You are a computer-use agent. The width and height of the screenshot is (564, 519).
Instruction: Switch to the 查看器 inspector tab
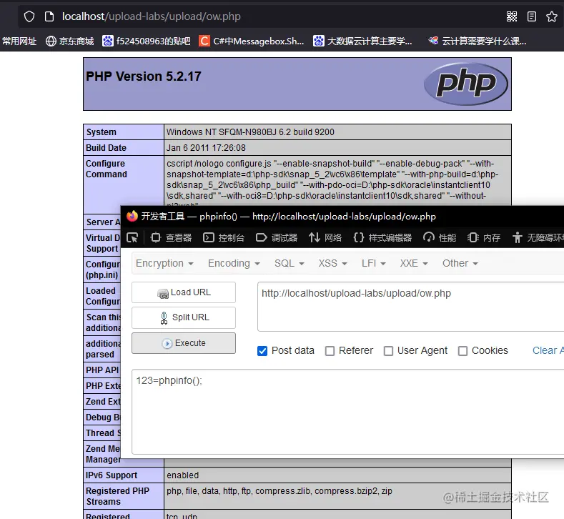[x=172, y=238]
